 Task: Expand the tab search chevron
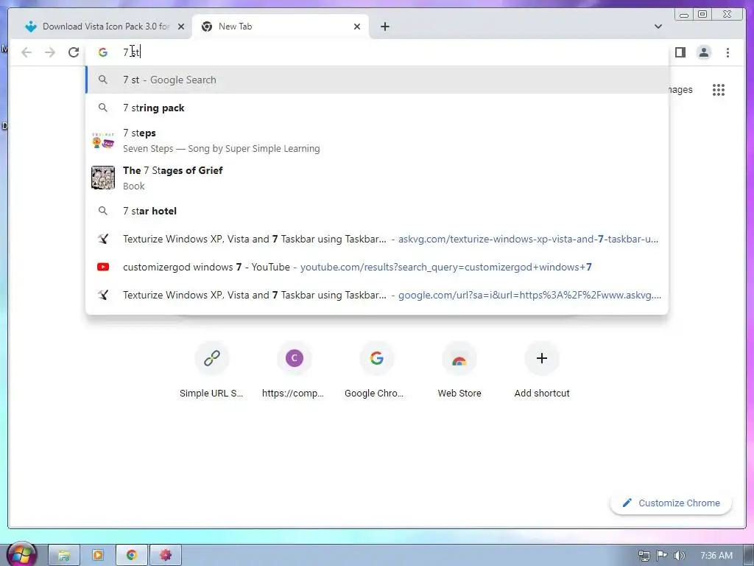[658, 27]
